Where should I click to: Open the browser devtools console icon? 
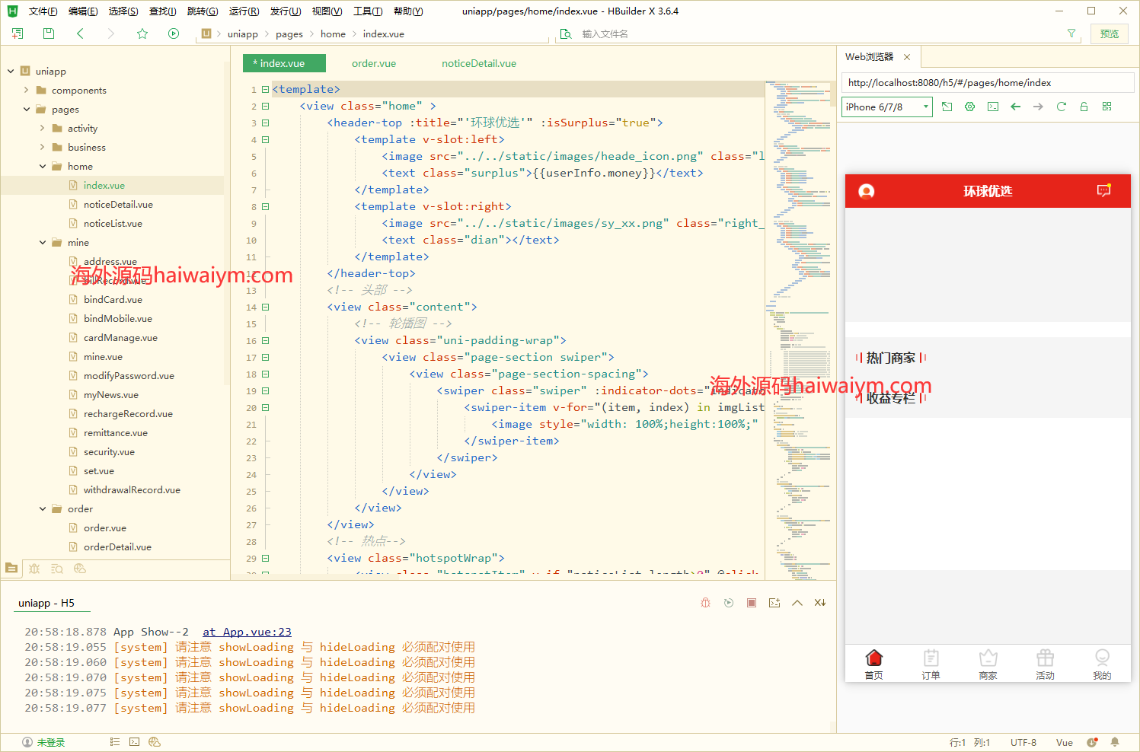pyautogui.click(x=992, y=107)
